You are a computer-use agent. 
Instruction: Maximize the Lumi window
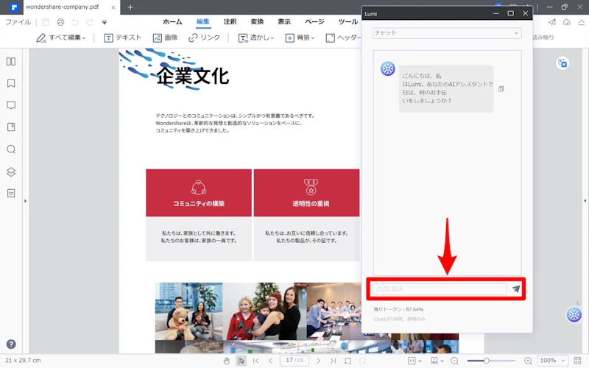510,13
